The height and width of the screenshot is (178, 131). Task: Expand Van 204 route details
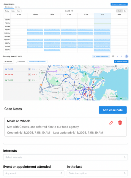pos(37,74)
